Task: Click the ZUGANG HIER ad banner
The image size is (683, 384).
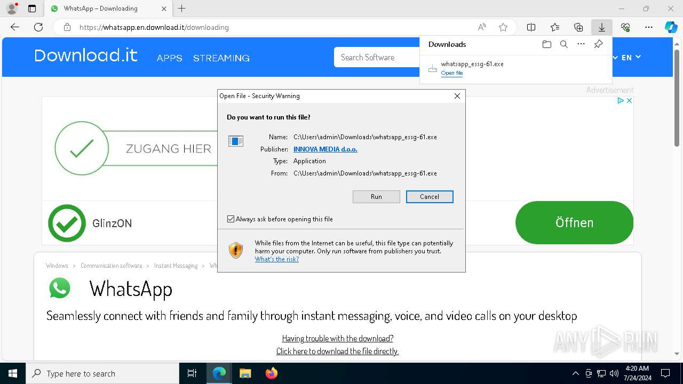Action: 137,148
